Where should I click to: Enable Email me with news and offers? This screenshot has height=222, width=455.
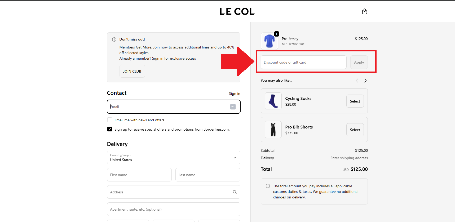point(110,120)
